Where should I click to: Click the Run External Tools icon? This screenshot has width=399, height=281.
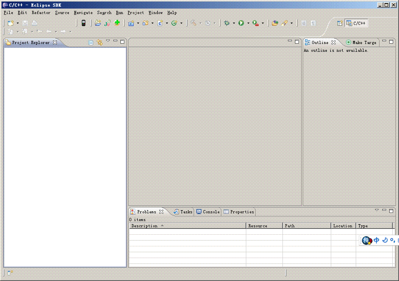coord(256,23)
